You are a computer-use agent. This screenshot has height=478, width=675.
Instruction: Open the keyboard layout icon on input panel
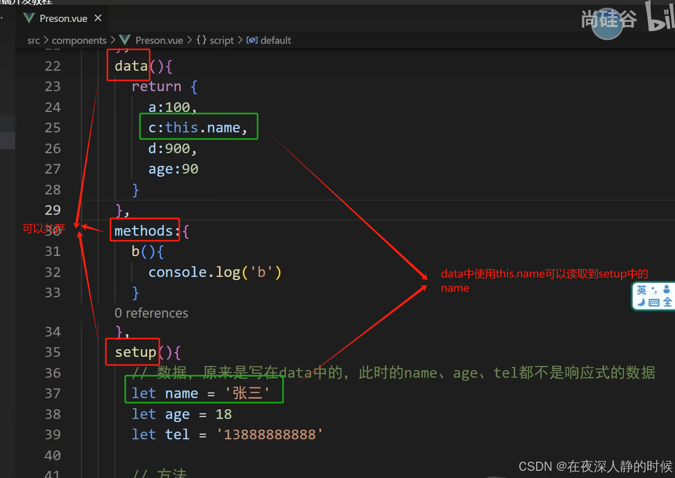[x=654, y=302]
